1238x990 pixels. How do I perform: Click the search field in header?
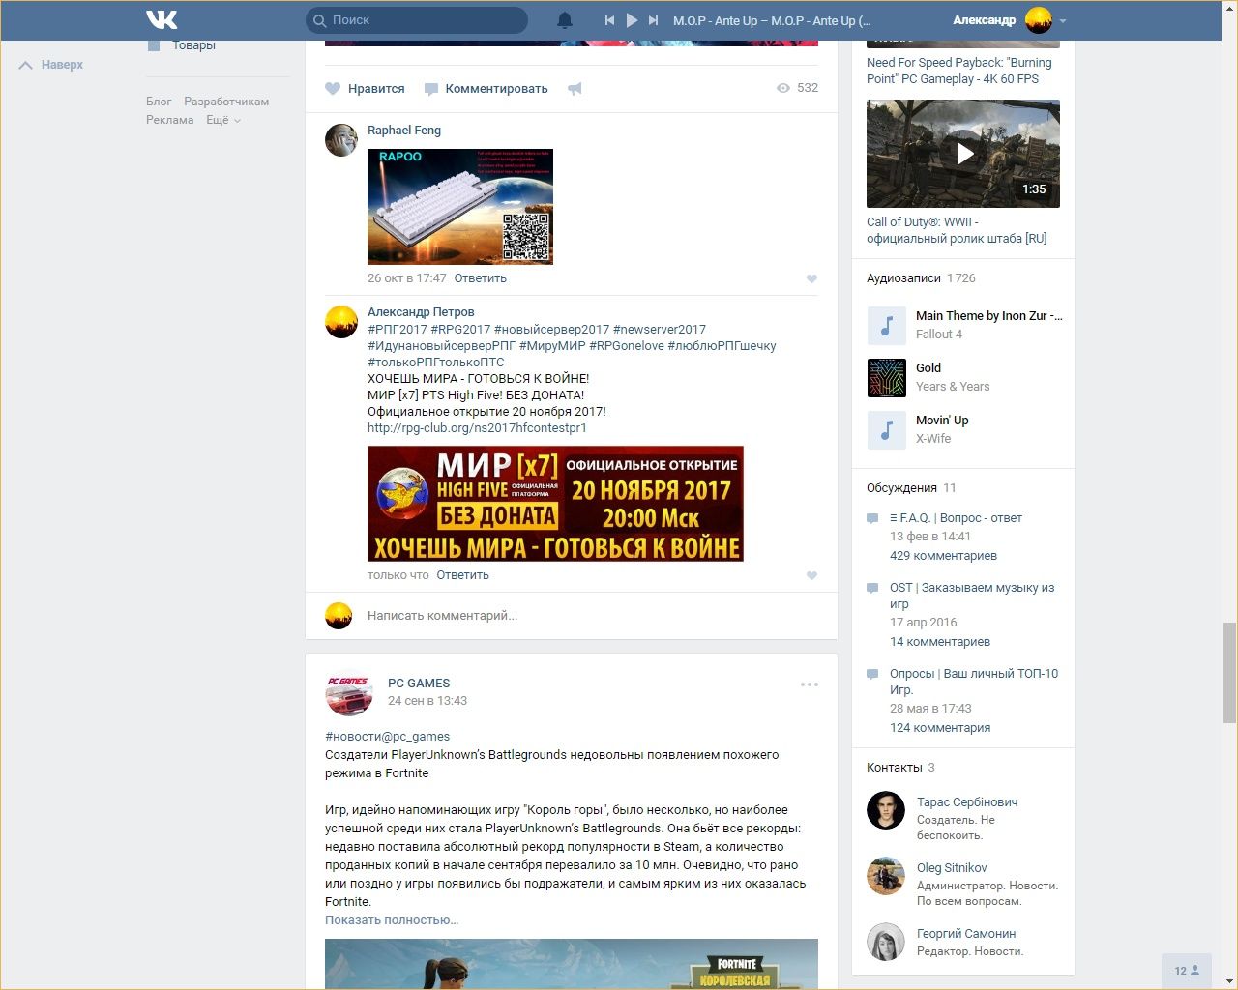click(x=417, y=20)
